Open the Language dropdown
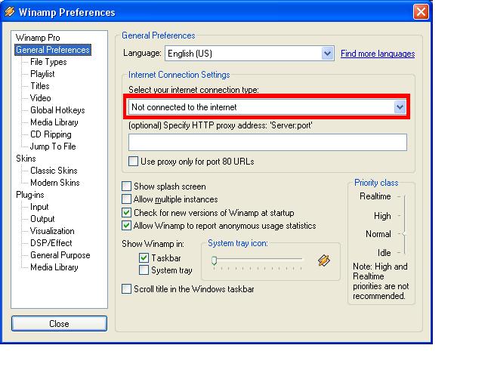 327,54
